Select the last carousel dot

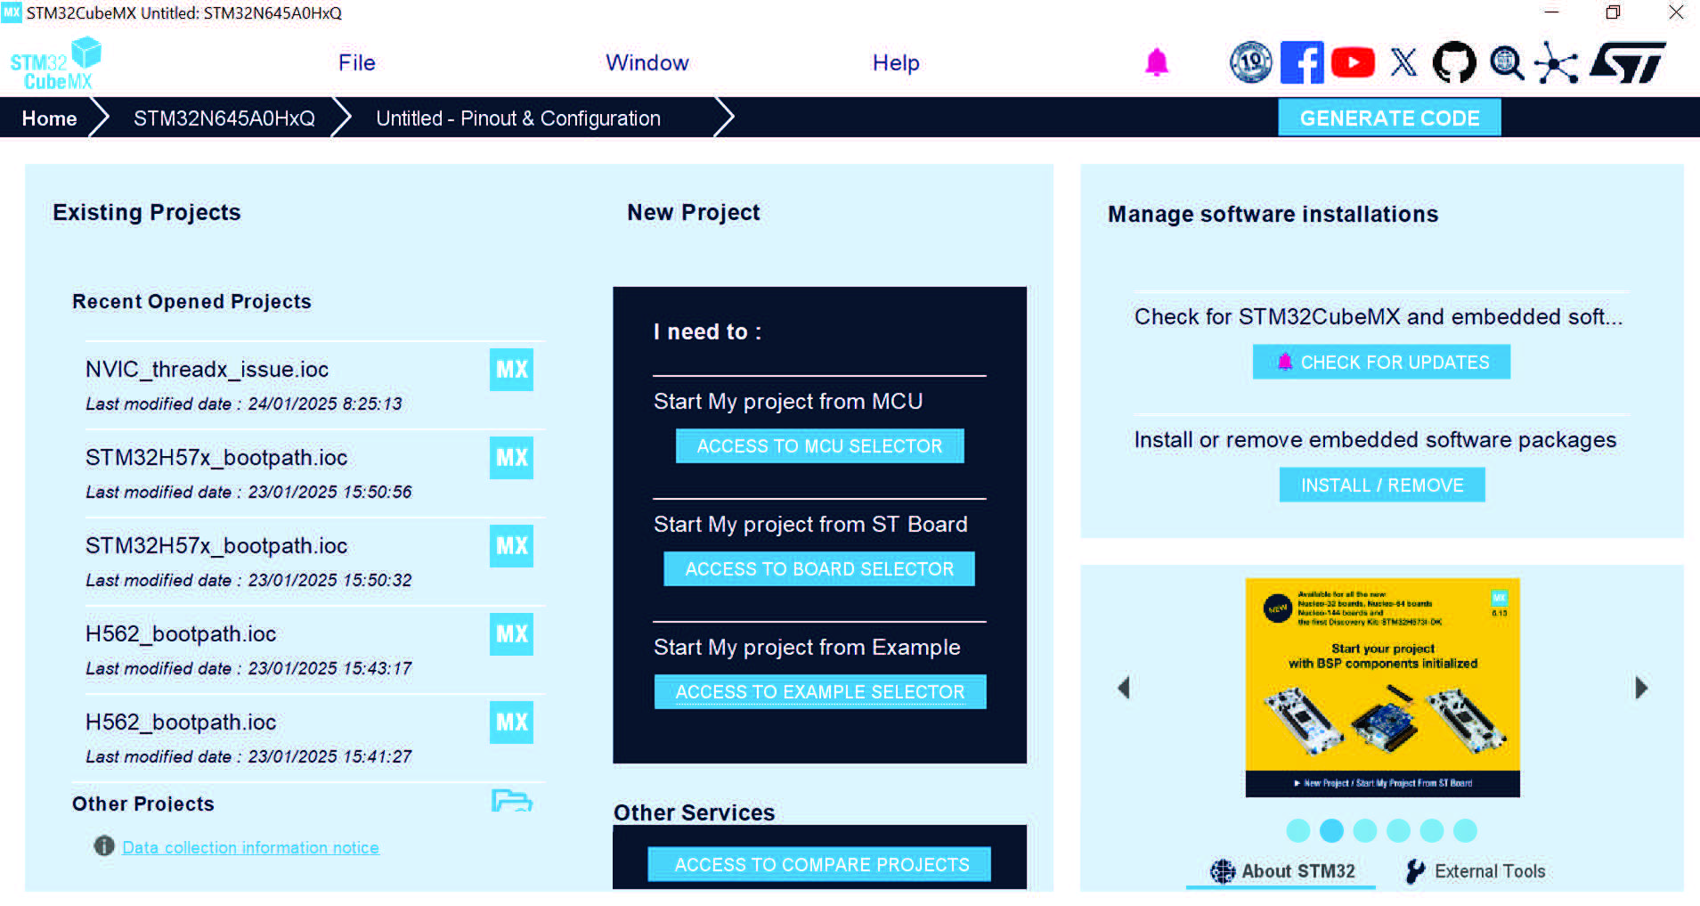point(1465,830)
